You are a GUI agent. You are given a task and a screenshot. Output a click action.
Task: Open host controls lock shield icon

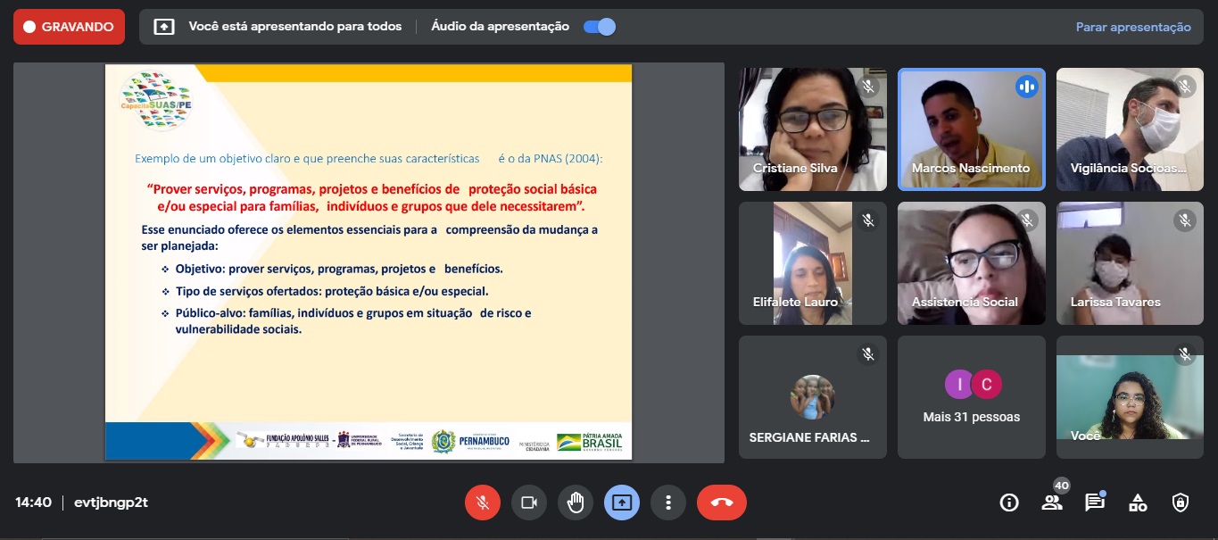1181,503
